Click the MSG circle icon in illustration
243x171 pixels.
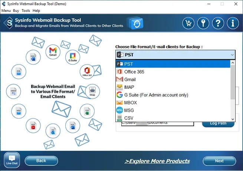[19, 111]
